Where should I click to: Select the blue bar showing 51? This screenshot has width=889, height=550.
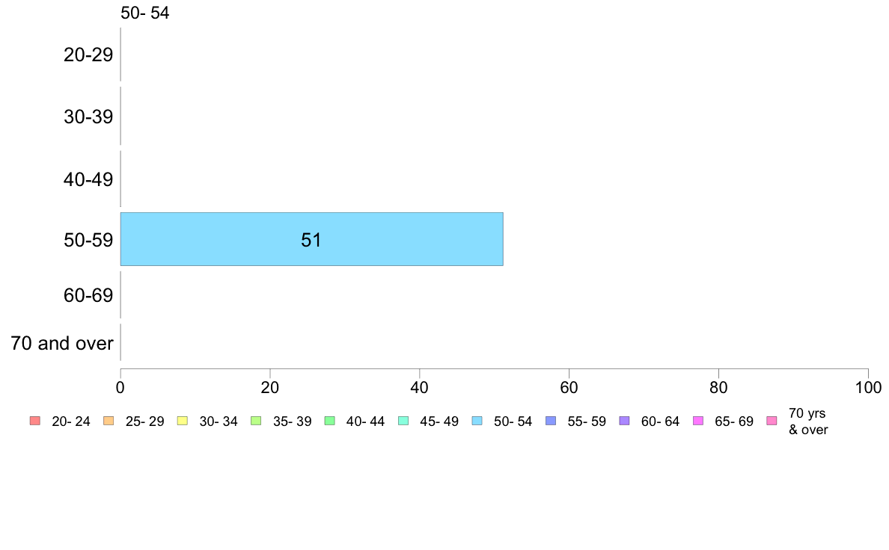[312, 239]
